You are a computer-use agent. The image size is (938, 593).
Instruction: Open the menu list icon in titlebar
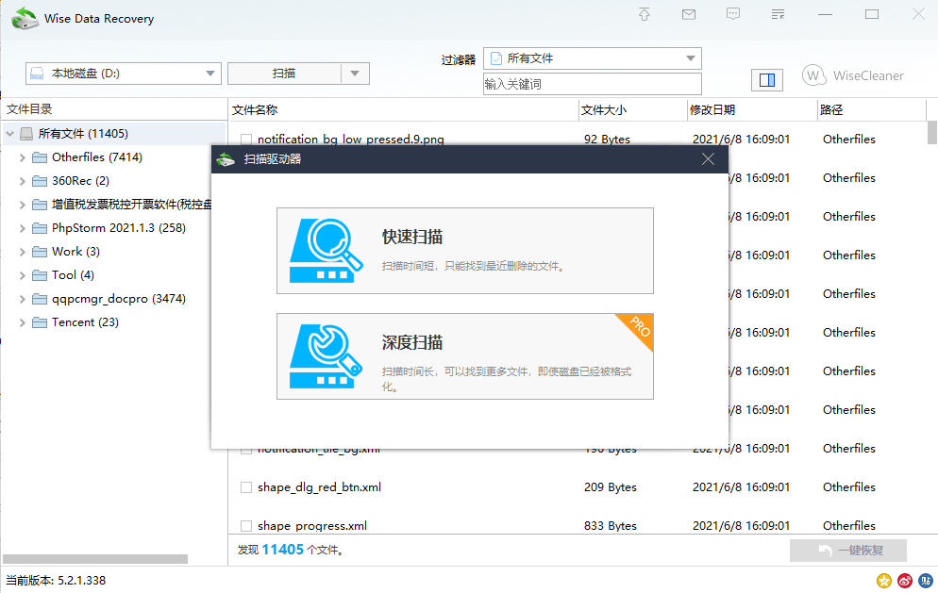point(779,14)
